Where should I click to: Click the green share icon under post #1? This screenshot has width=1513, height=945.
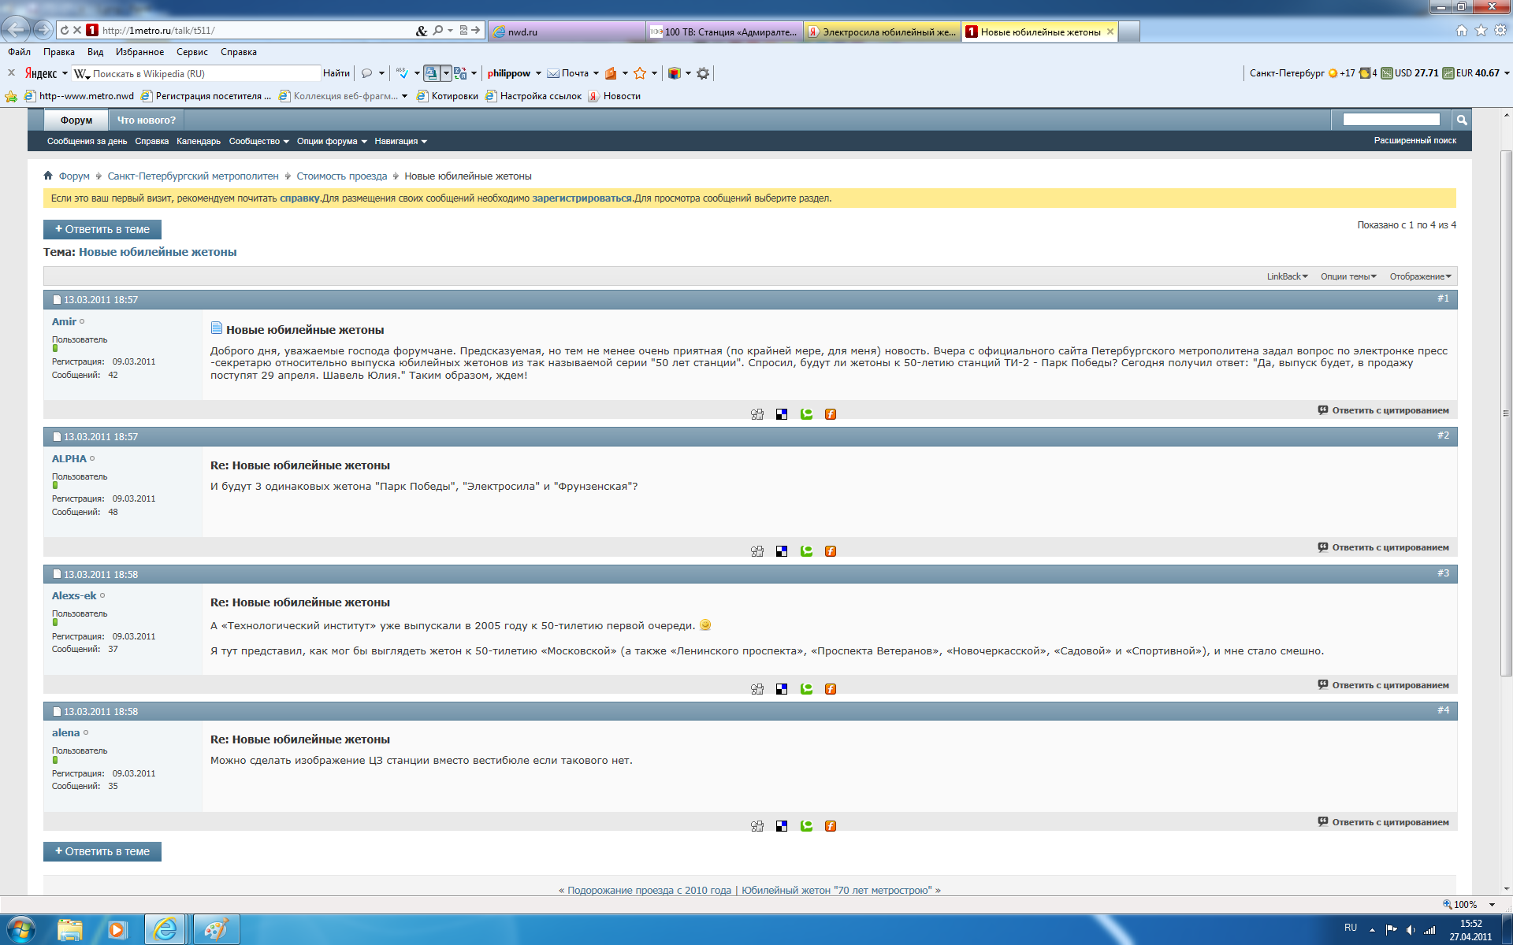coord(806,414)
